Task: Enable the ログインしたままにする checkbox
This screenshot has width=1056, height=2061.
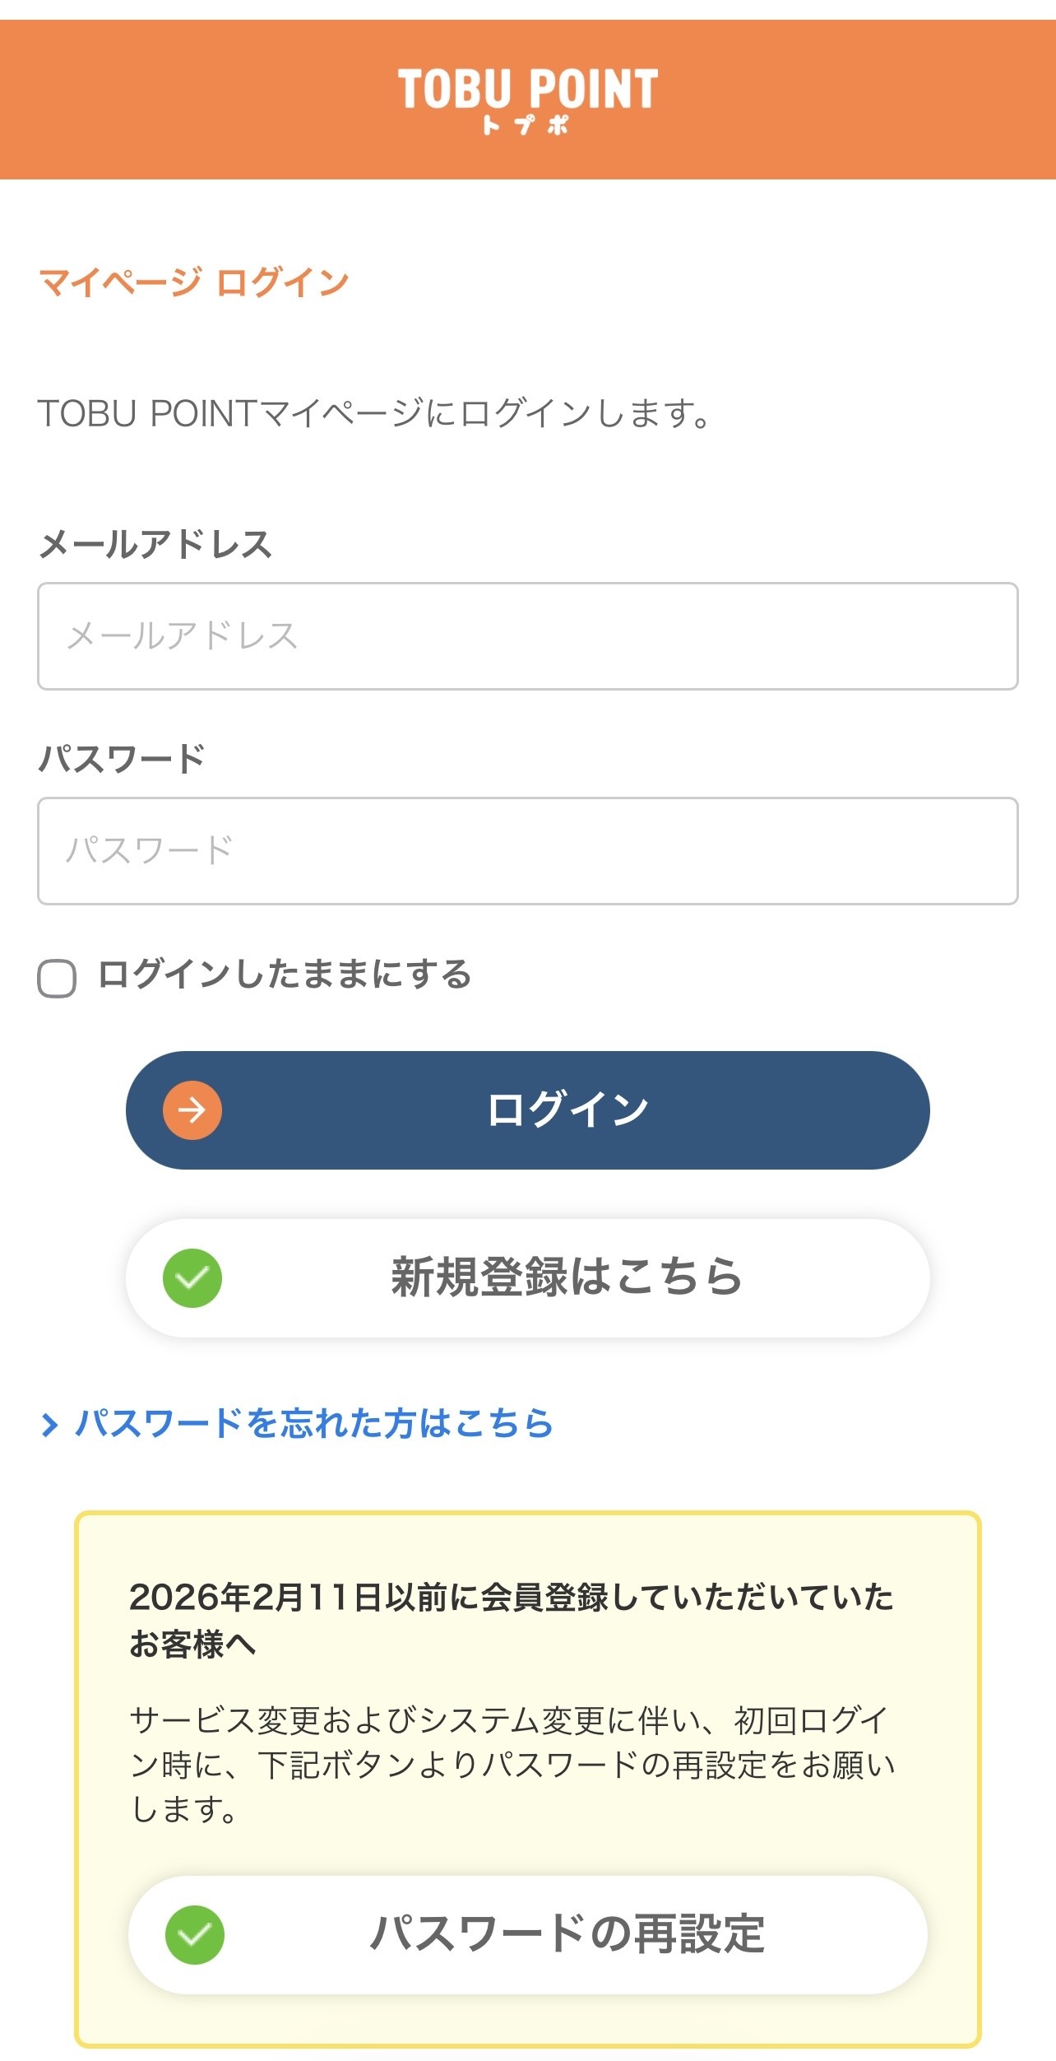Action: click(57, 979)
